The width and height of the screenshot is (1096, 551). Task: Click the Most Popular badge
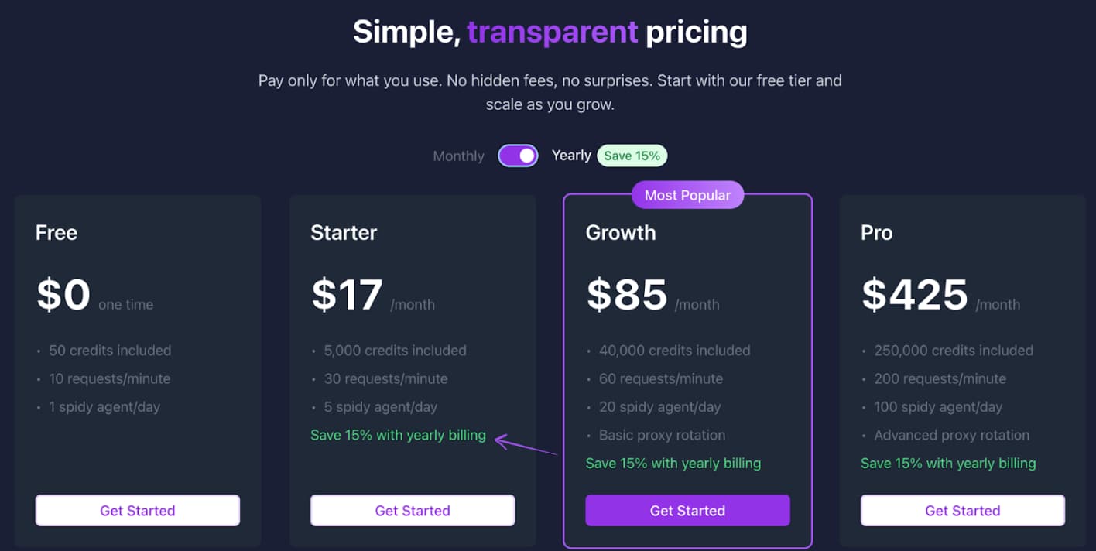click(x=687, y=195)
